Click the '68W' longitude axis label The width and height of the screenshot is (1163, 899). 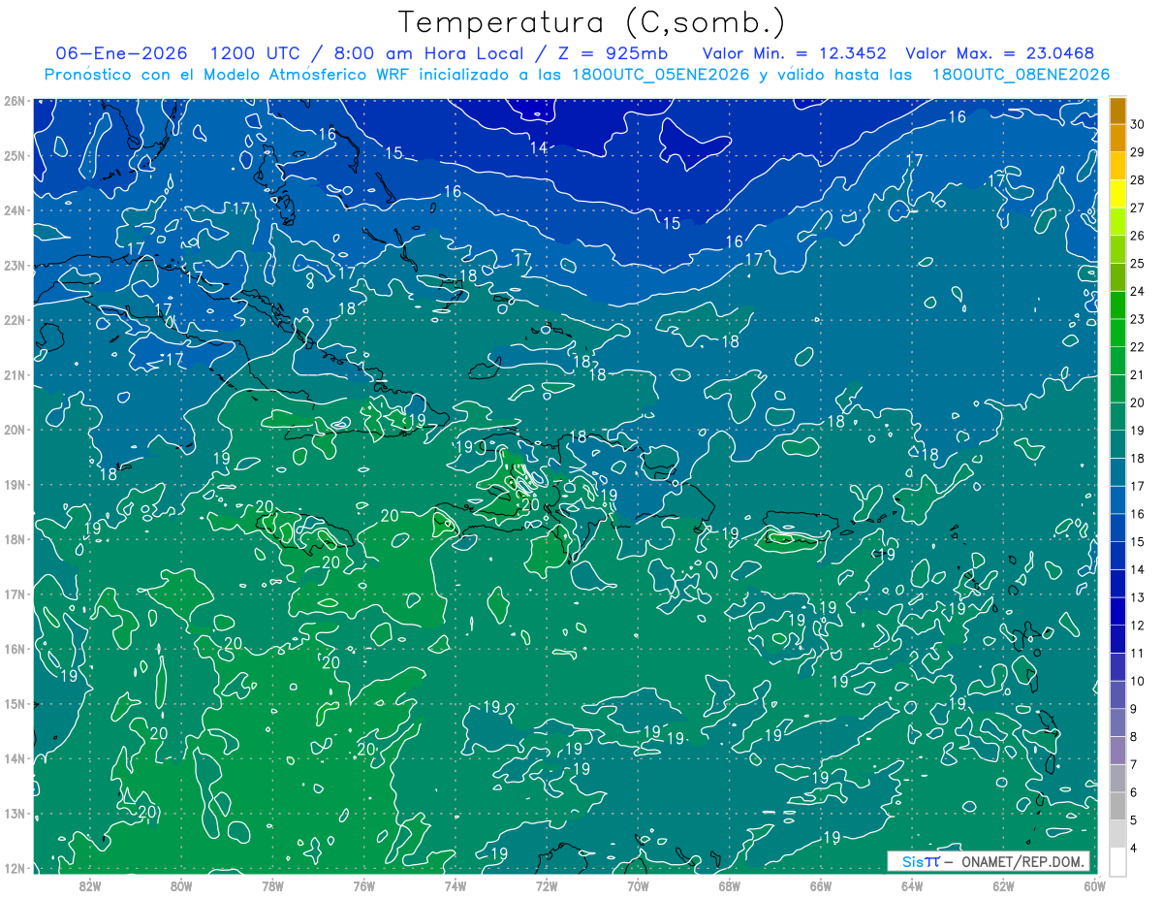coord(729,885)
